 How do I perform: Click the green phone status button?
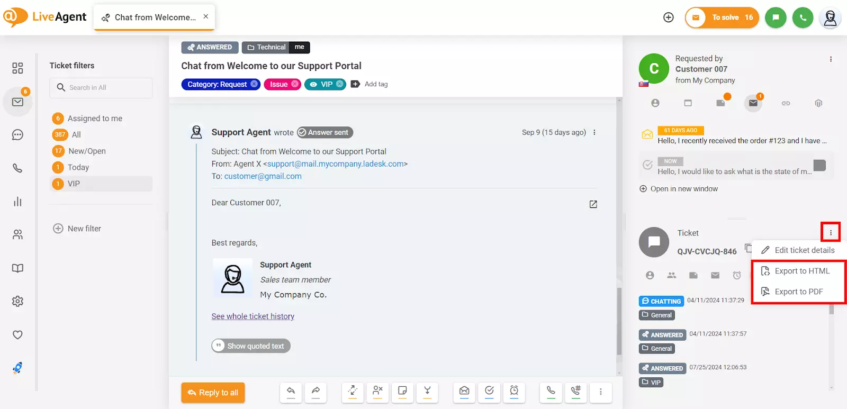tap(803, 17)
